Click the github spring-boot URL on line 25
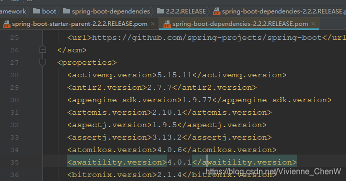 coord(207,38)
